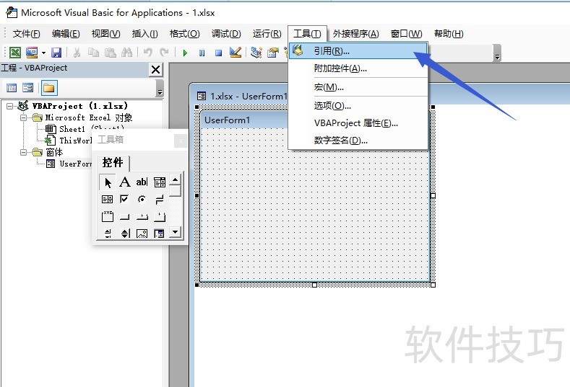Image resolution: width=570 pixels, height=387 pixels.
Task: Choose VBAProject 属性(E)... menu entry
Action: (x=358, y=123)
